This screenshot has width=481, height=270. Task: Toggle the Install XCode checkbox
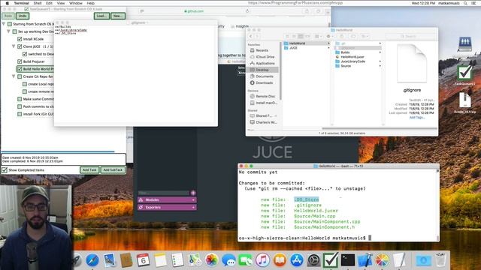pyautogui.click(x=20, y=39)
